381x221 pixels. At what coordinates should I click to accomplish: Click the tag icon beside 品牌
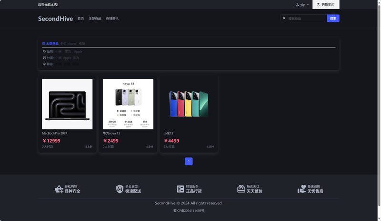(44, 51)
